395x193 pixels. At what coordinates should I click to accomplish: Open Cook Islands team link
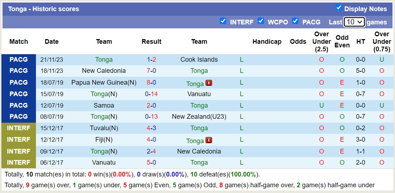pyautogui.click(x=199, y=60)
